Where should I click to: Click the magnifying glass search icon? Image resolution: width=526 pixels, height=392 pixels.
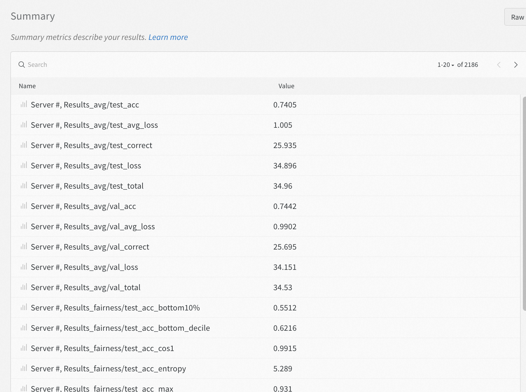coord(21,64)
